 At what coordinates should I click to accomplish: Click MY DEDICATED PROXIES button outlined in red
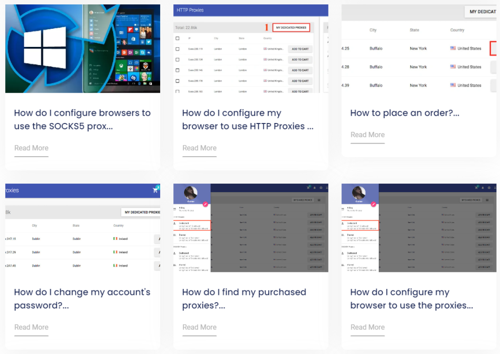291,27
